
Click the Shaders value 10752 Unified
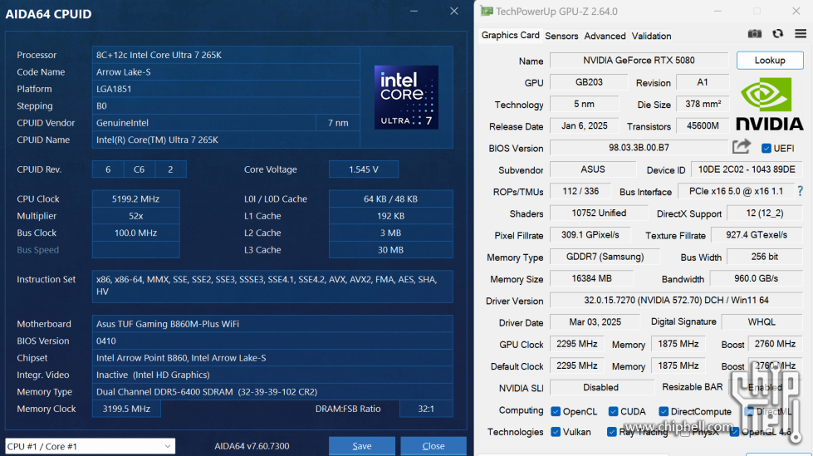pos(599,213)
